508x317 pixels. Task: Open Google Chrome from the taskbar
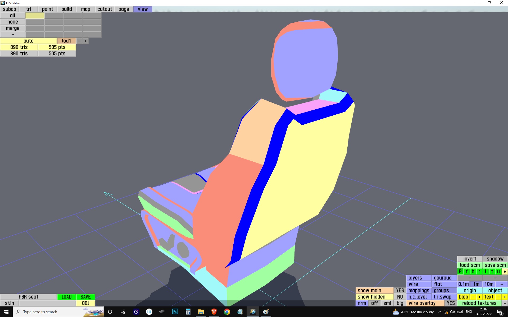click(227, 312)
